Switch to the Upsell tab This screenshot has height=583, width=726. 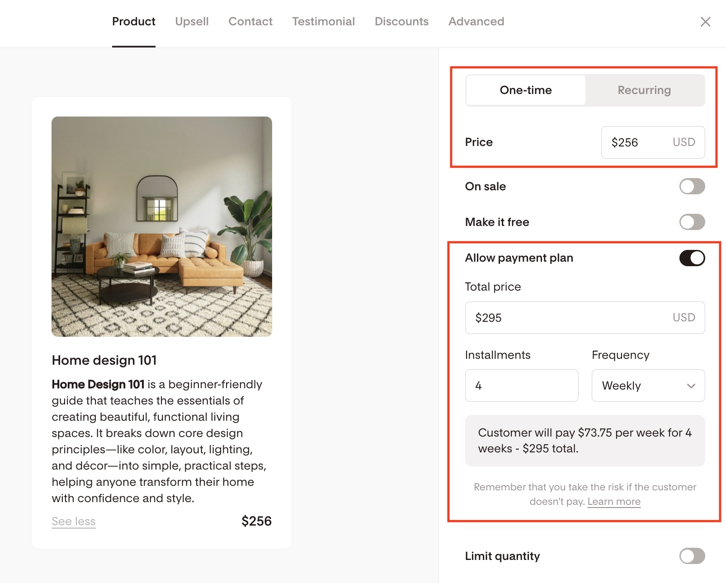[x=192, y=22]
